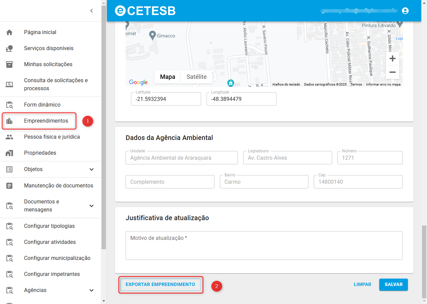The image size is (427, 304).
Task: Click the Propriedades house icon
Action: [x=9, y=153]
